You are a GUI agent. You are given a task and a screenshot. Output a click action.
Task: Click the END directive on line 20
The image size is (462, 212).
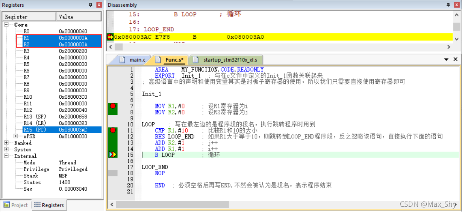pyautogui.click(x=160, y=185)
